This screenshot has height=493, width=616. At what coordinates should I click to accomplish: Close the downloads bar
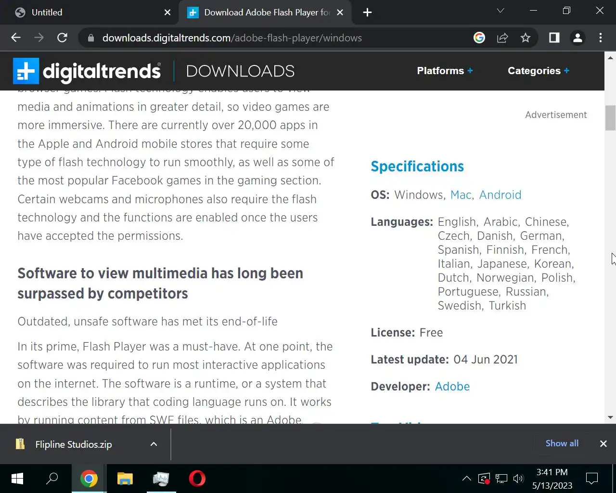coord(603,444)
